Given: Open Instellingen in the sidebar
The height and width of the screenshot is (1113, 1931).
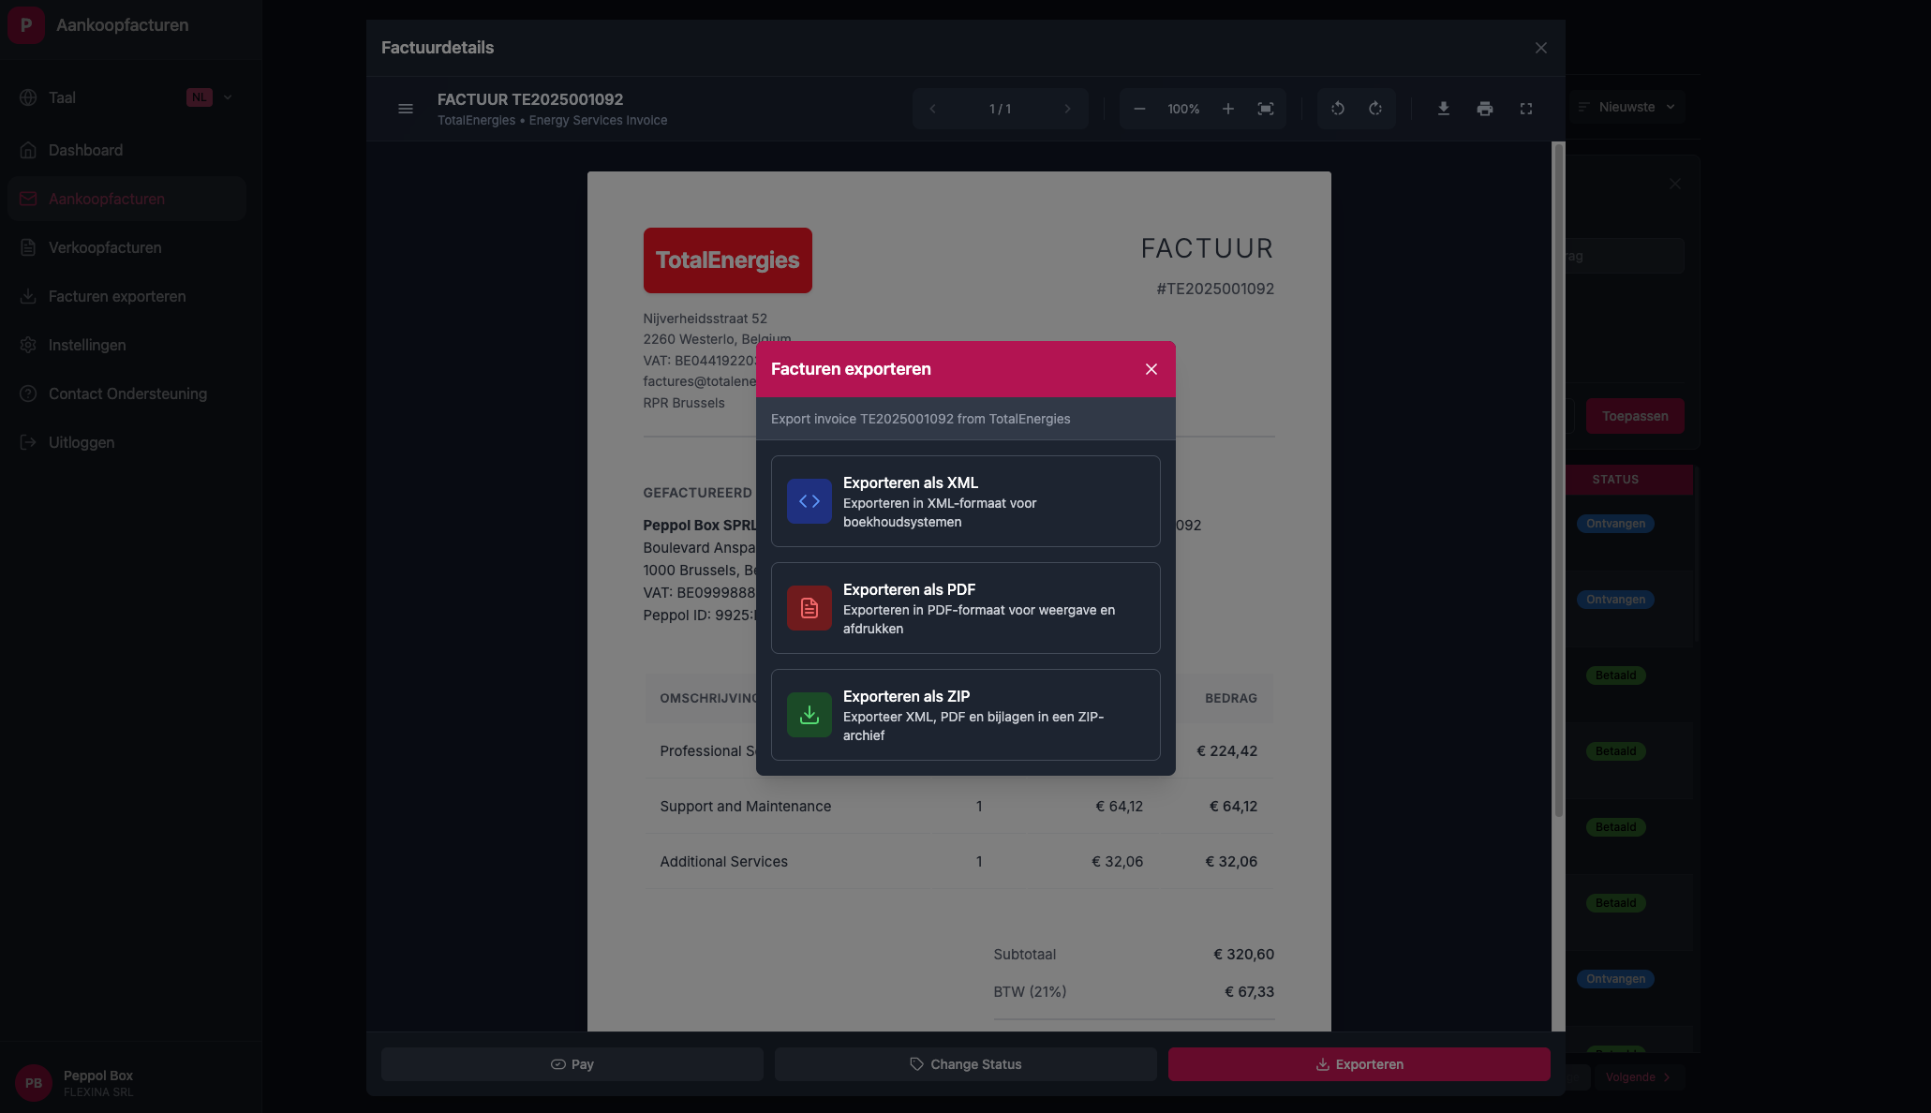Looking at the screenshot, I should pos(126,345).
